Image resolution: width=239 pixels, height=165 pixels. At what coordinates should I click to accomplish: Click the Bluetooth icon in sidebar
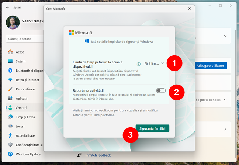(10, 71)
